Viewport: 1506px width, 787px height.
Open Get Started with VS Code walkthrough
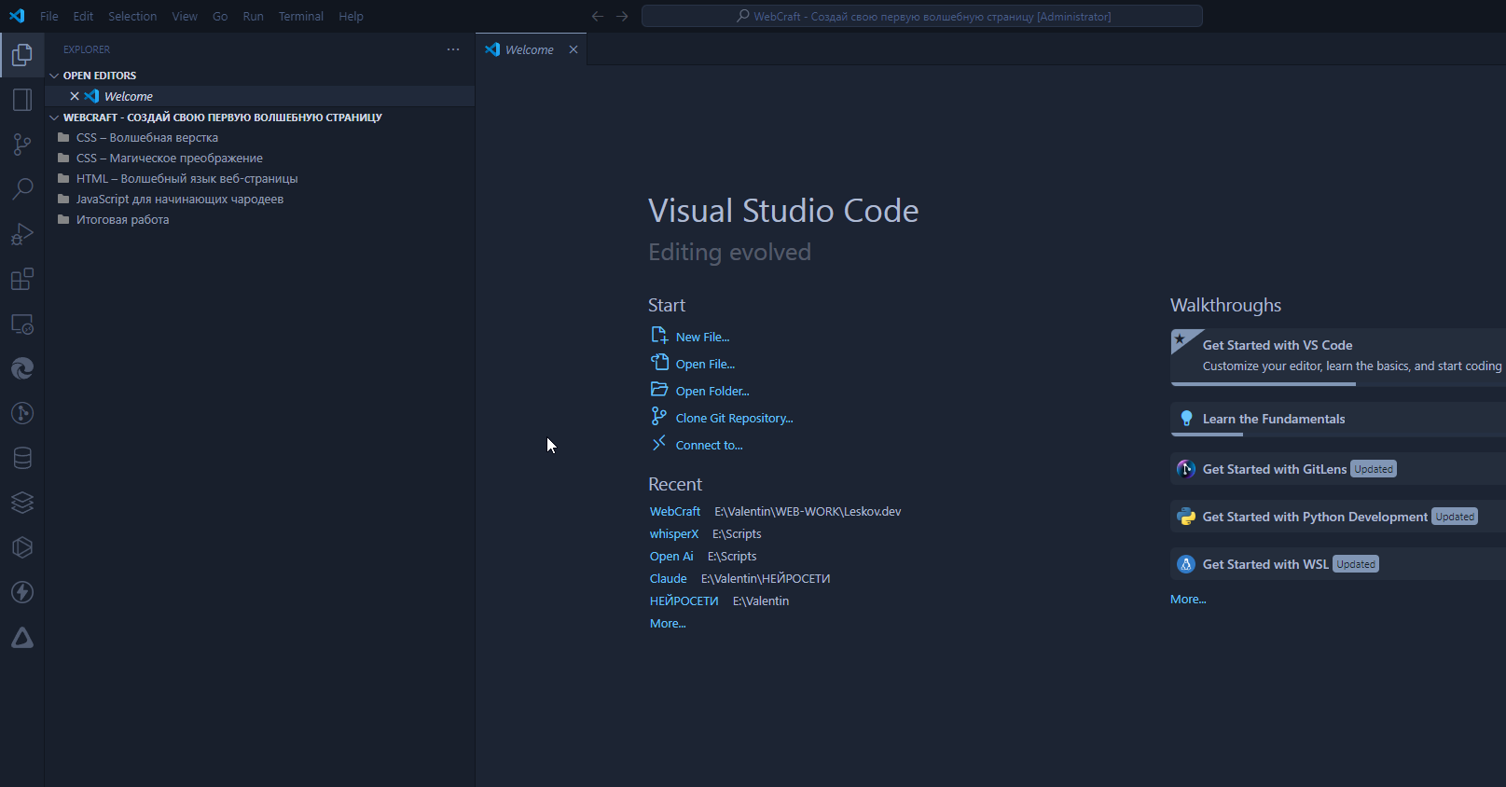(x=1338, y=357)
